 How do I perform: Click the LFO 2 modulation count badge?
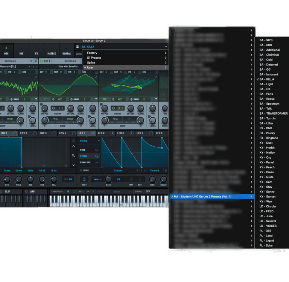click(x=112, y=133)
